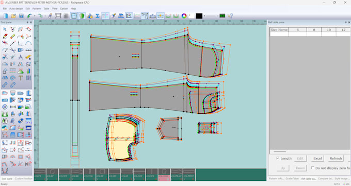The width and height of the screenshot is (351, 186).
Task: Open the Undo history dropdown arrow
Action: click(x=34, y=16)
